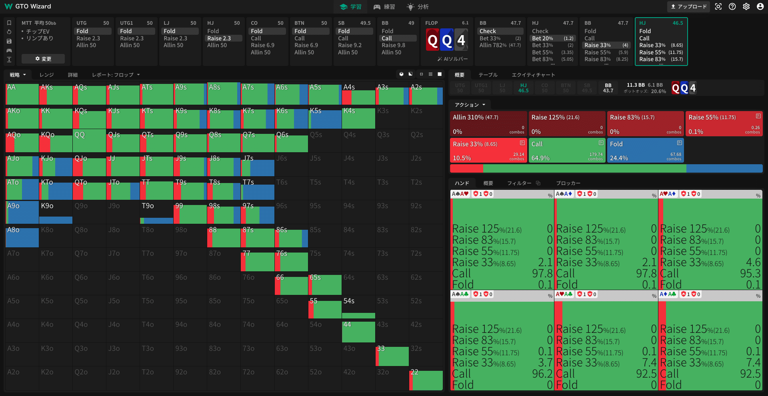768x396 pixels.
Task: Click the blue Fold 24.4% action card
Action: (x=645, y=150)
